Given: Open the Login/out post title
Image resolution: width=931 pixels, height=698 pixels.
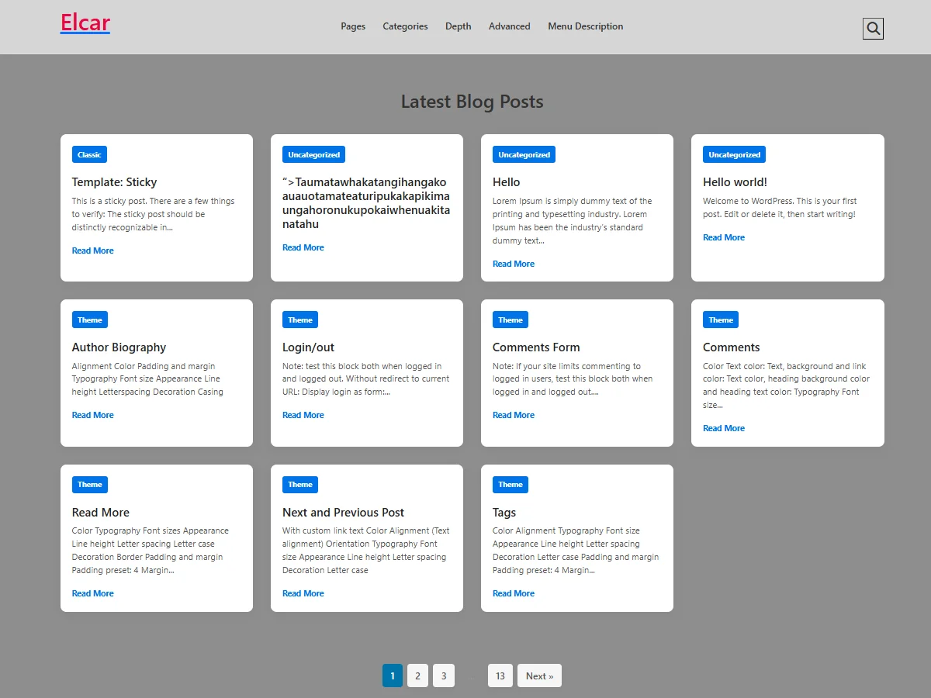Looking at the screenshot, I should click(x=308, y=347).
